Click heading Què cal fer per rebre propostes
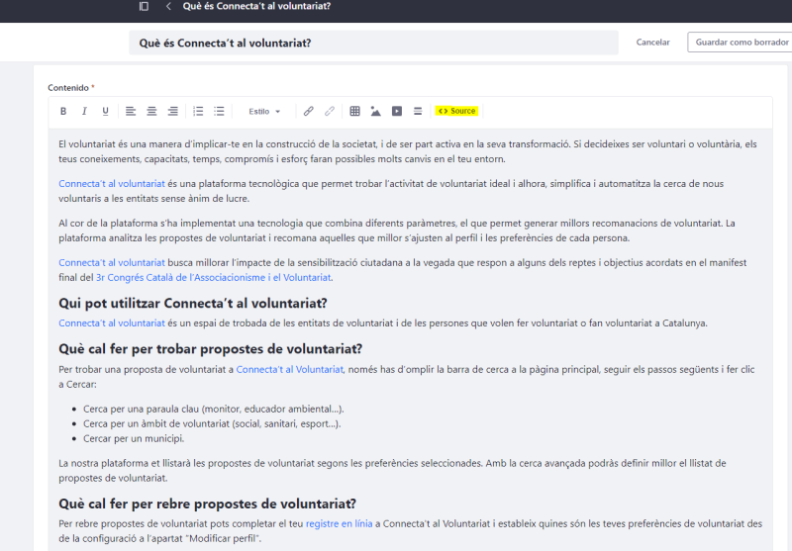 [208, 505]
